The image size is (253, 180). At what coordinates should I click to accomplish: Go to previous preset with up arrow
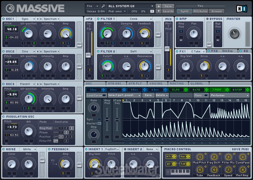tap(159, 6)
